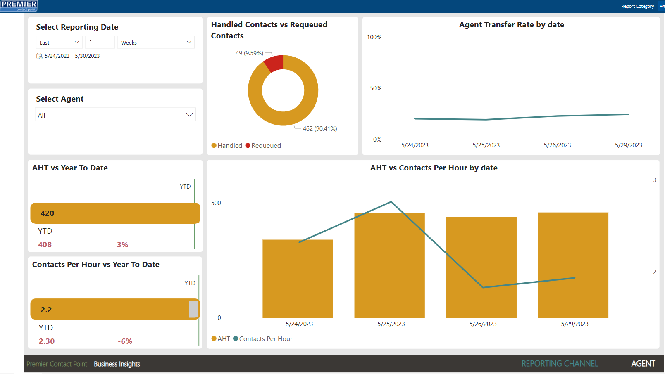Click the Premier Contact Point footer link
Screen dimensions: 665x374
point(57,364)
